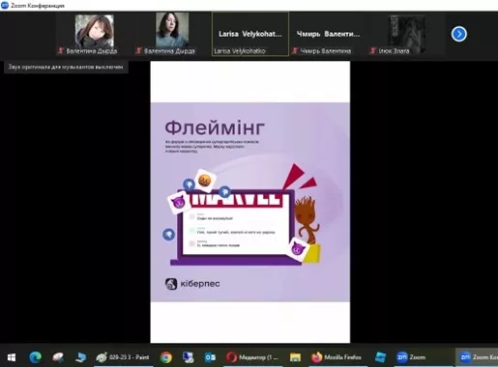Click the кіберпес logo on the slide
This screenshot has height=367, width=498.
point(192,284)
